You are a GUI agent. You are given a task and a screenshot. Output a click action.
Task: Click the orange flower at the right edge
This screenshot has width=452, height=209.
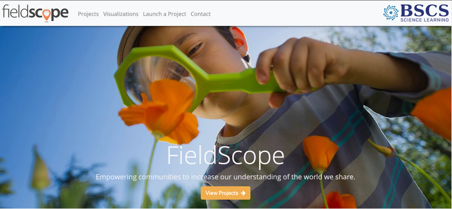(432, 114)
